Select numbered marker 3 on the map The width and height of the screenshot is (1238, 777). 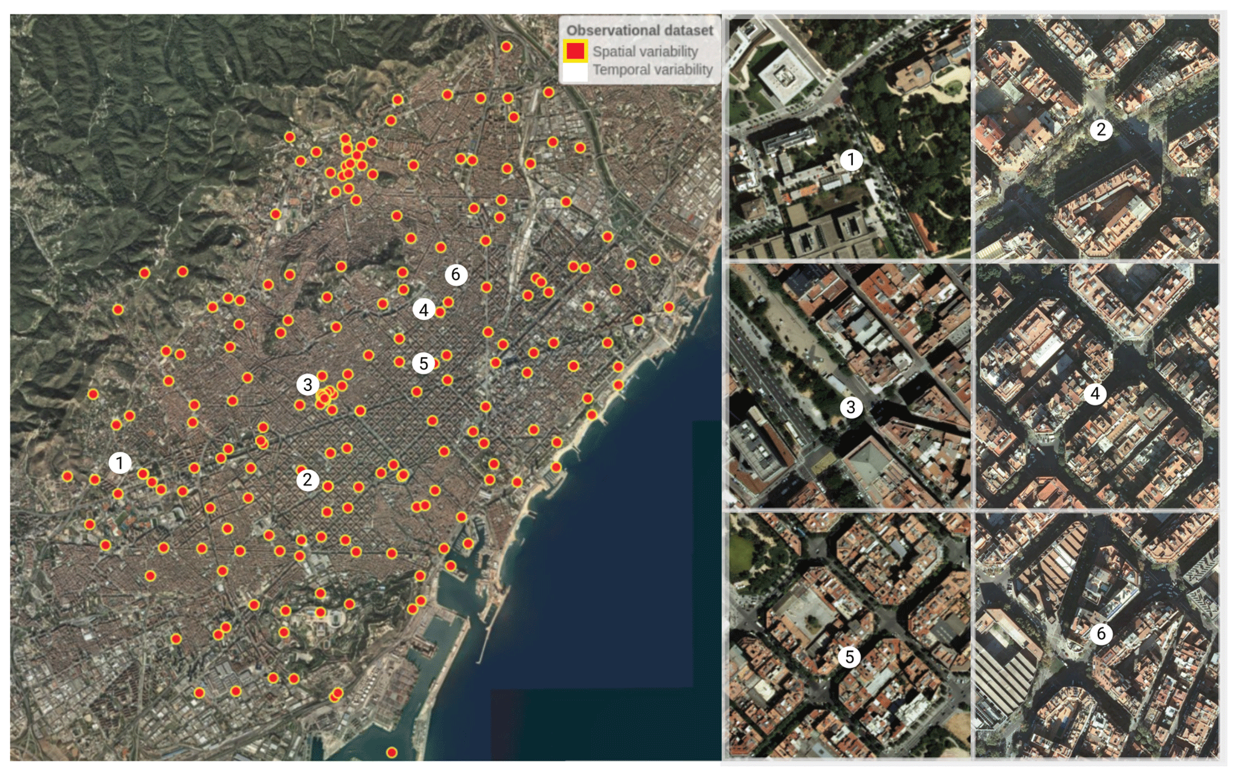point(307,384)
